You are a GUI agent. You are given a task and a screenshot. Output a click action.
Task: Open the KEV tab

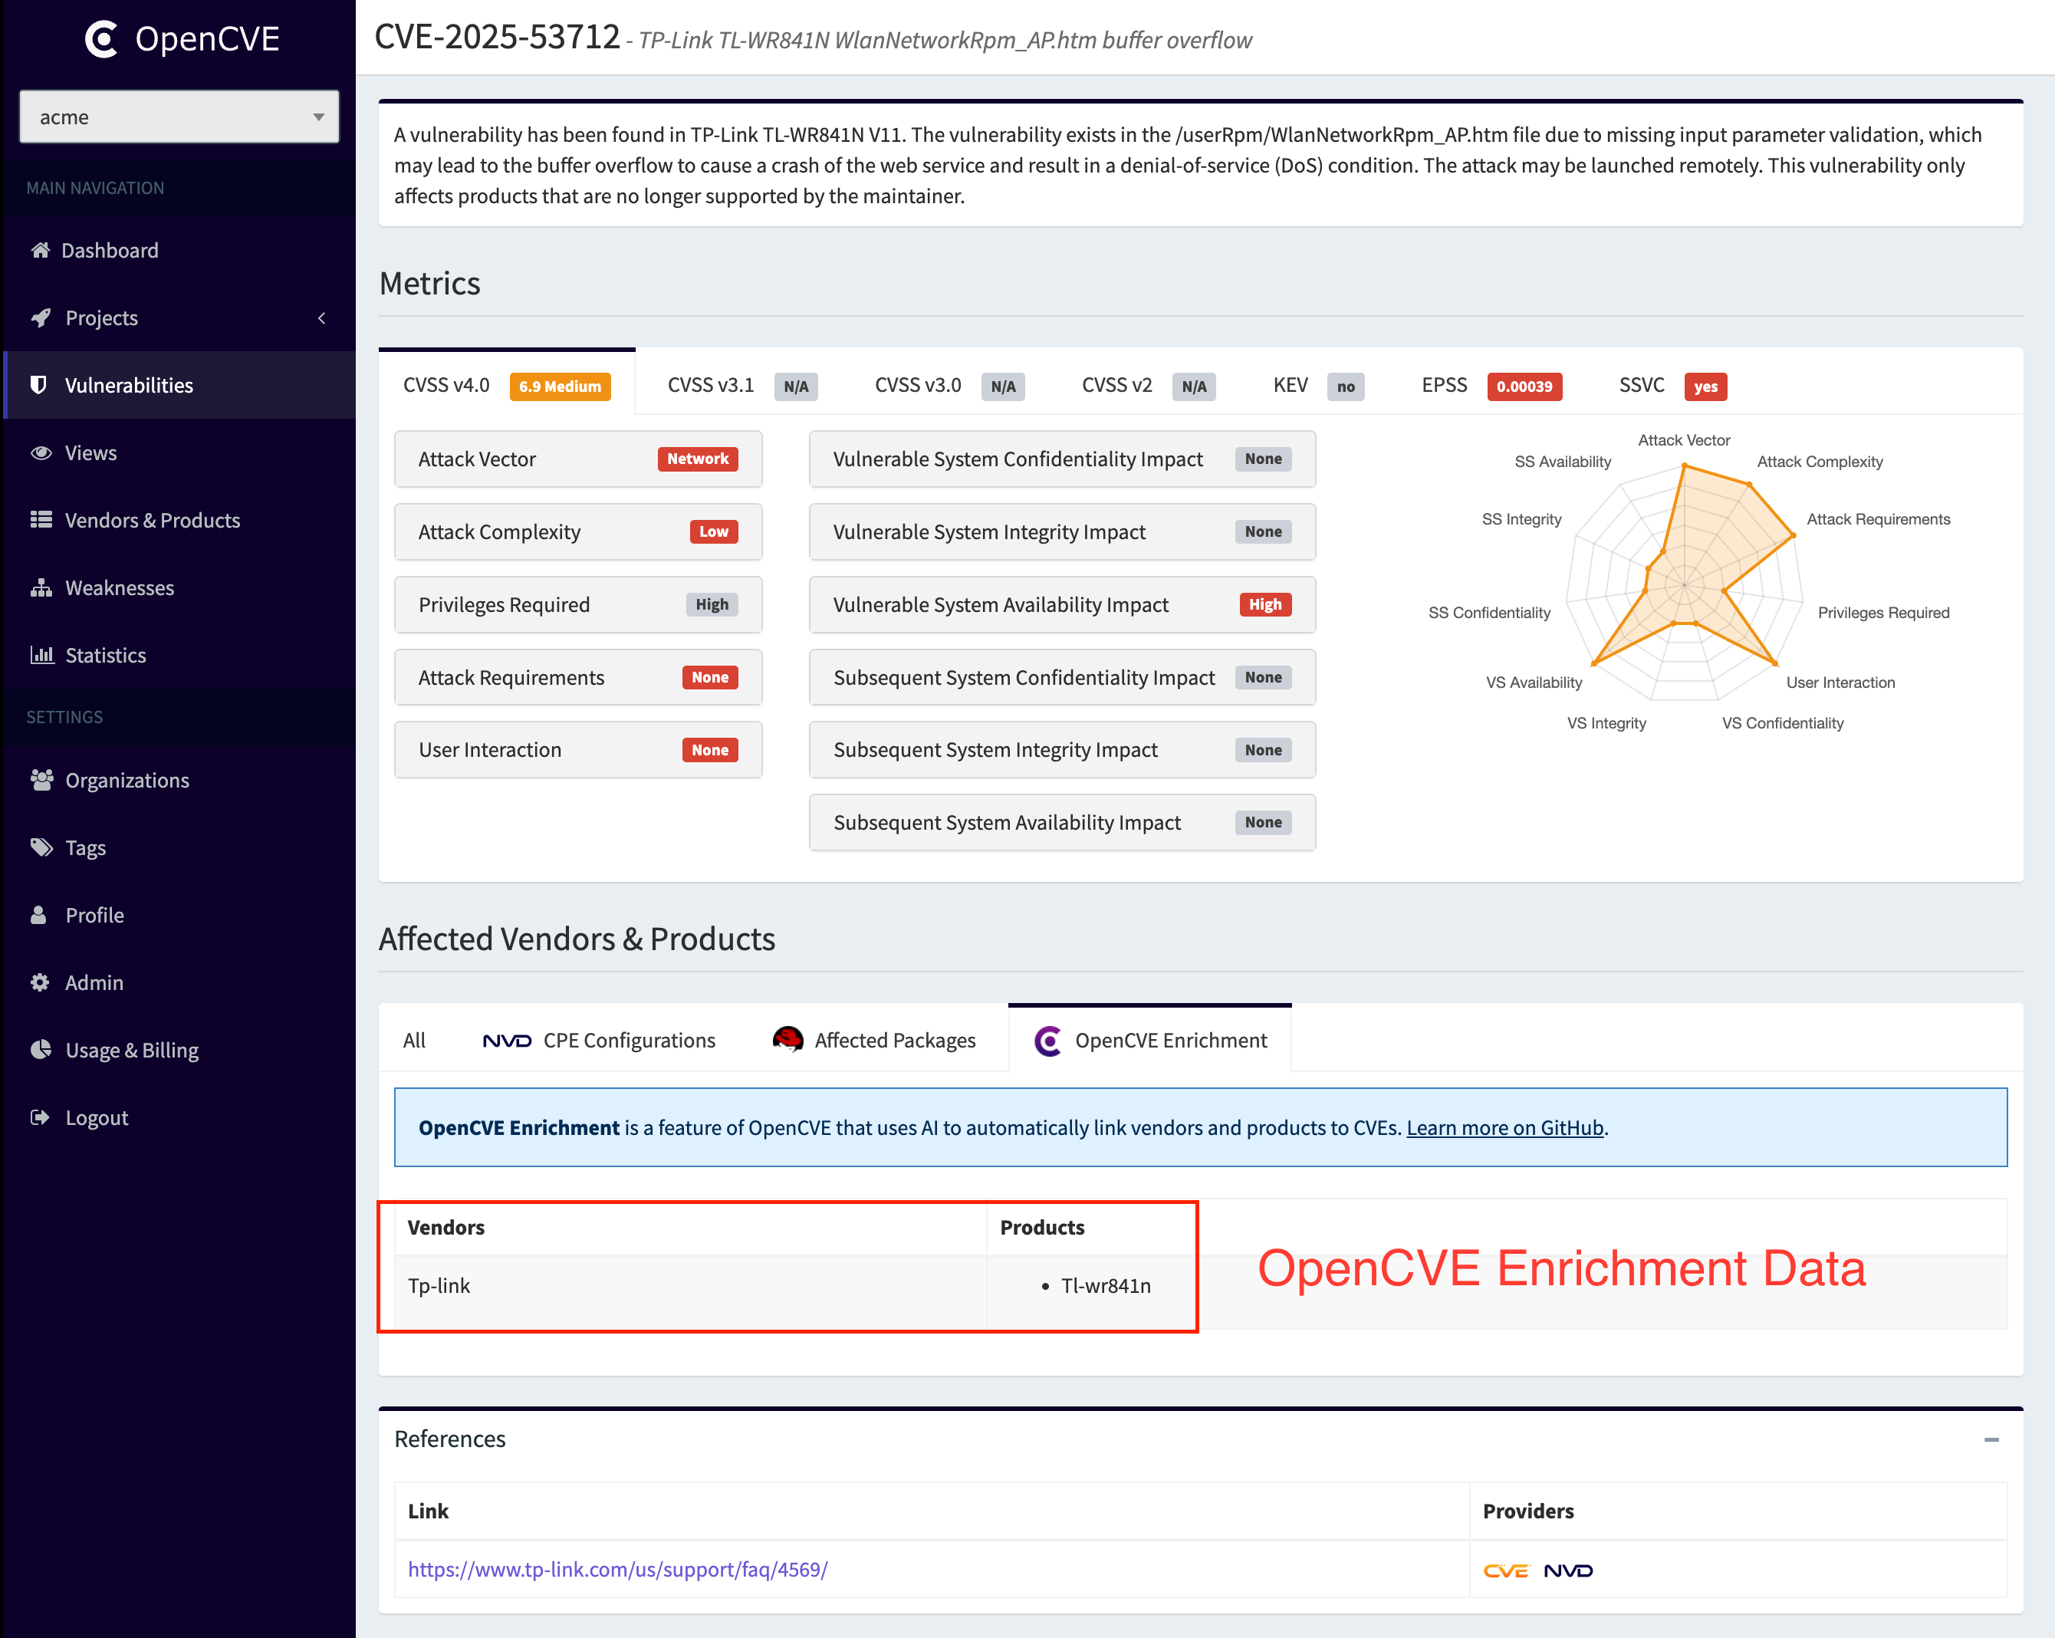(1317, 385)
